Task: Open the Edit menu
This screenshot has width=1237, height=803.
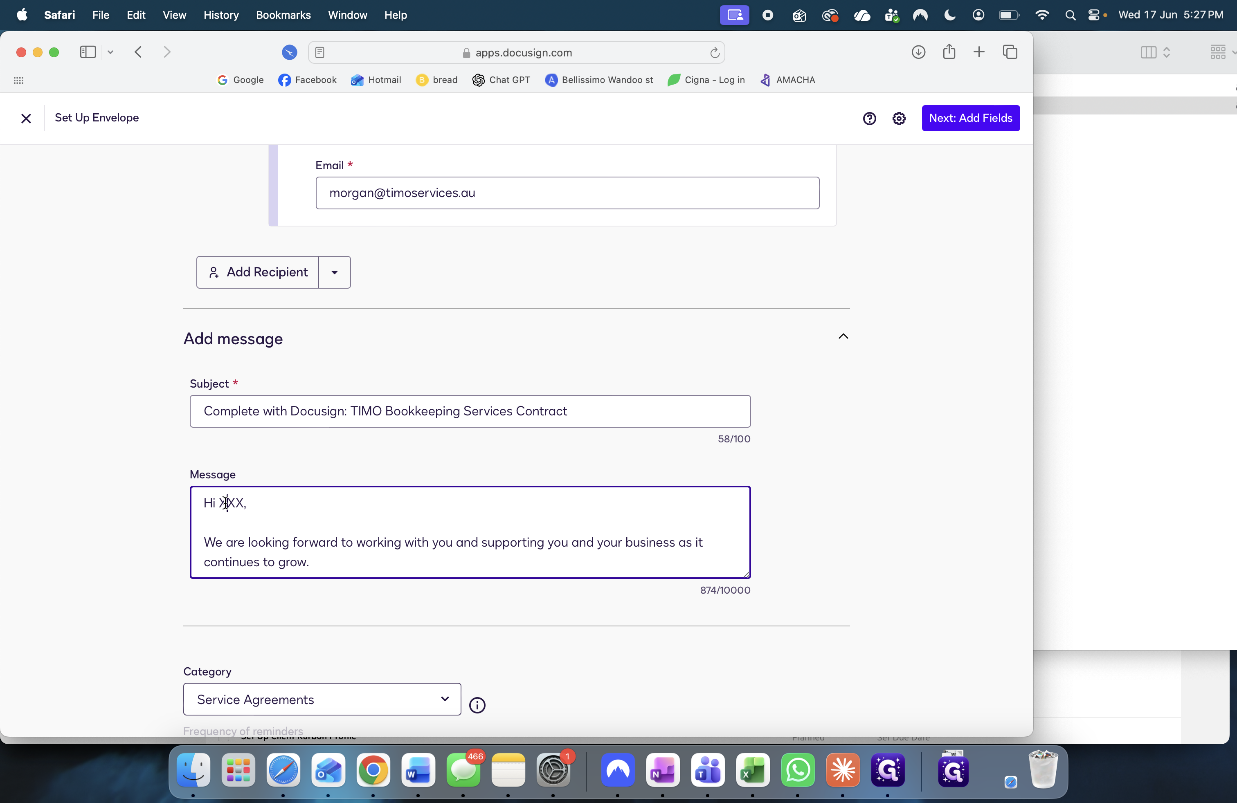Action: coord(136,15)
